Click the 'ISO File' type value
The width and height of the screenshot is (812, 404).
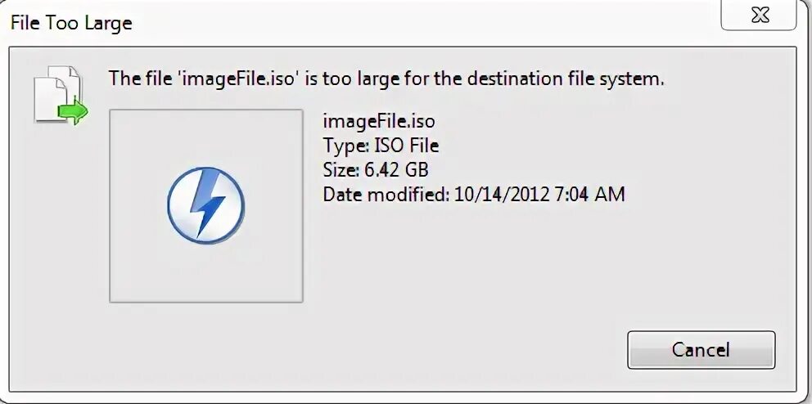407,146
